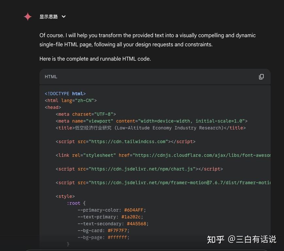Click the "Of course. I will help" paragraph
This screenshot has width=284, height=251.
(x=148, y=40)
